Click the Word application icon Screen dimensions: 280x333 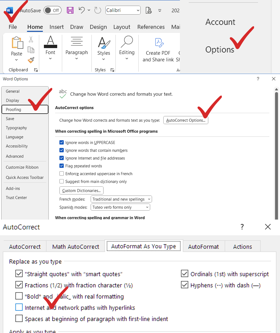[10, 10]
